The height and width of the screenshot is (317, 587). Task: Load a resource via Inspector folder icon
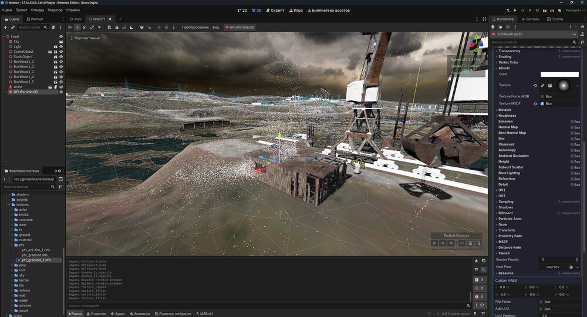(500, 27)
